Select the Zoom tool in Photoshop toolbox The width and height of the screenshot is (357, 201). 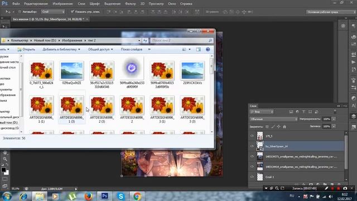[x=5, y=159]
